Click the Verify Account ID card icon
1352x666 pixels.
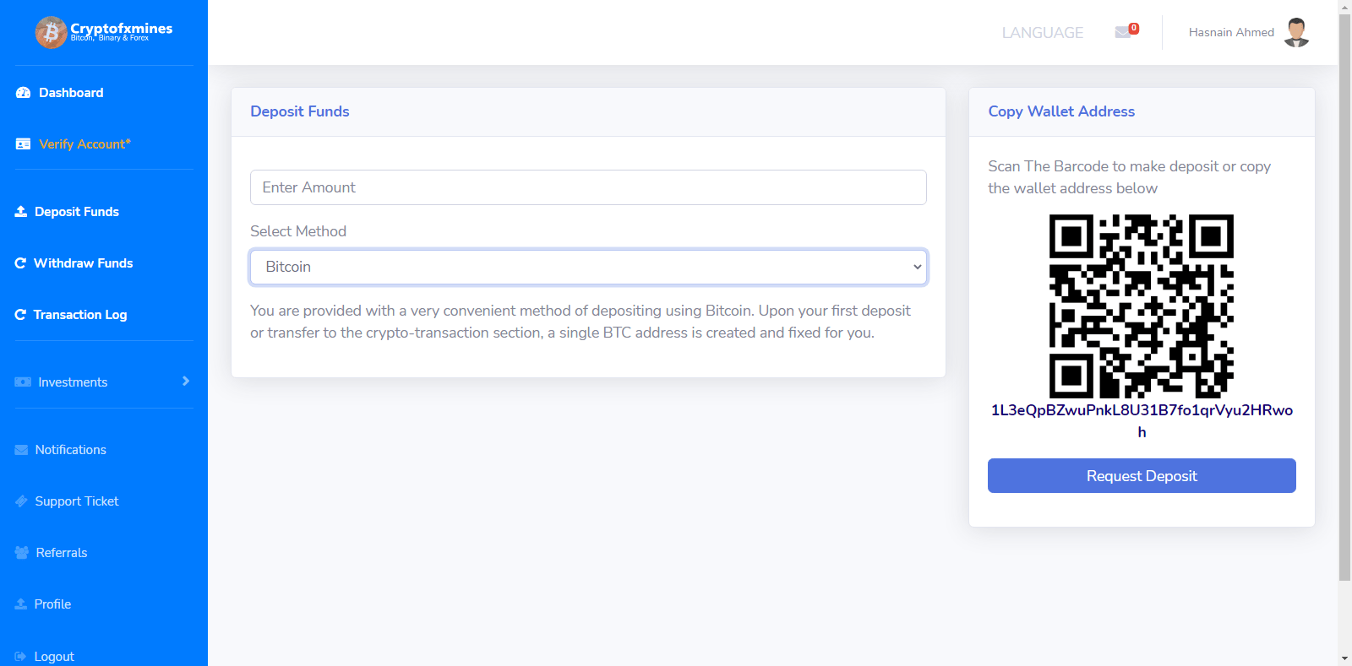pyautogui.click(x=23, y=144)
